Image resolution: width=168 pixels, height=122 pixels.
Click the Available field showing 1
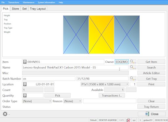pyautogui.click(x=114, y=90)
